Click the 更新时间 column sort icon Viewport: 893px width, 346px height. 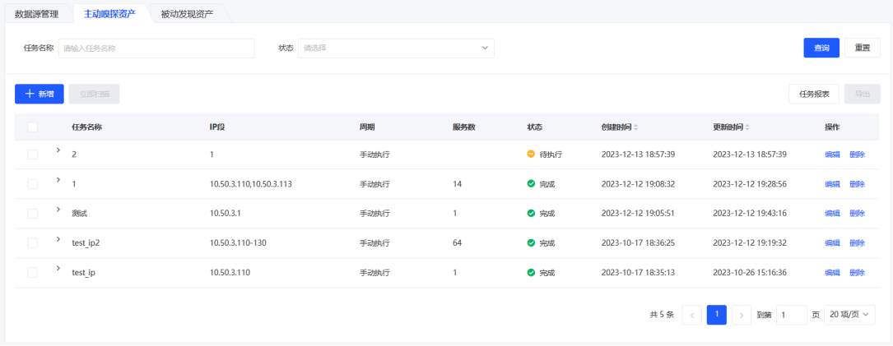point(747,127)
